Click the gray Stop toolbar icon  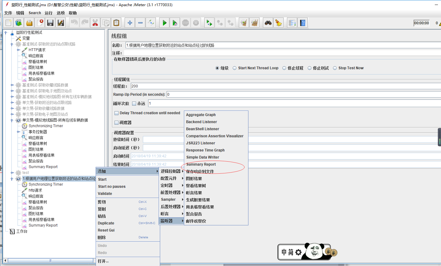click(185, 23)
